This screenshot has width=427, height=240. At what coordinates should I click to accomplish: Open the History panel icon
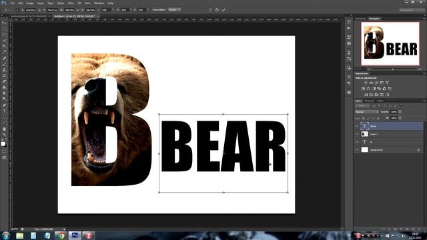tap(349, 22)
